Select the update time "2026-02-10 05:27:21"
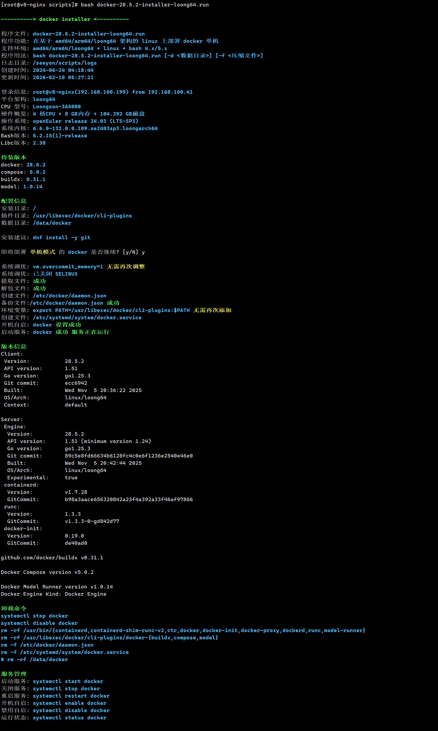 point(63,77)
